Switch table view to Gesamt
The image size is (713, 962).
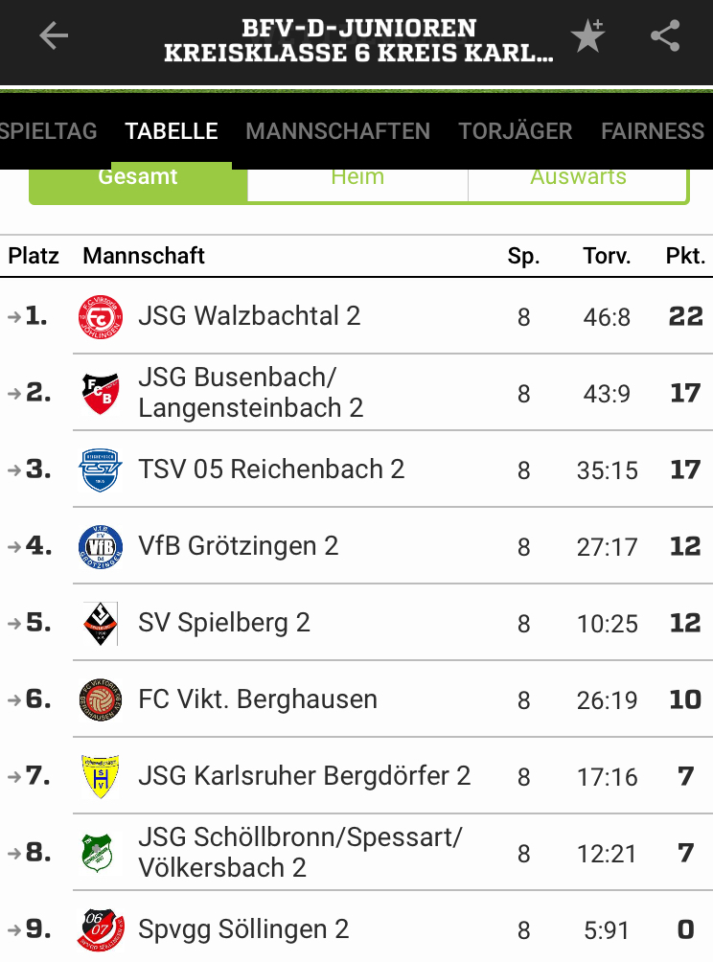pyautogui.click(x=138, y=184)
